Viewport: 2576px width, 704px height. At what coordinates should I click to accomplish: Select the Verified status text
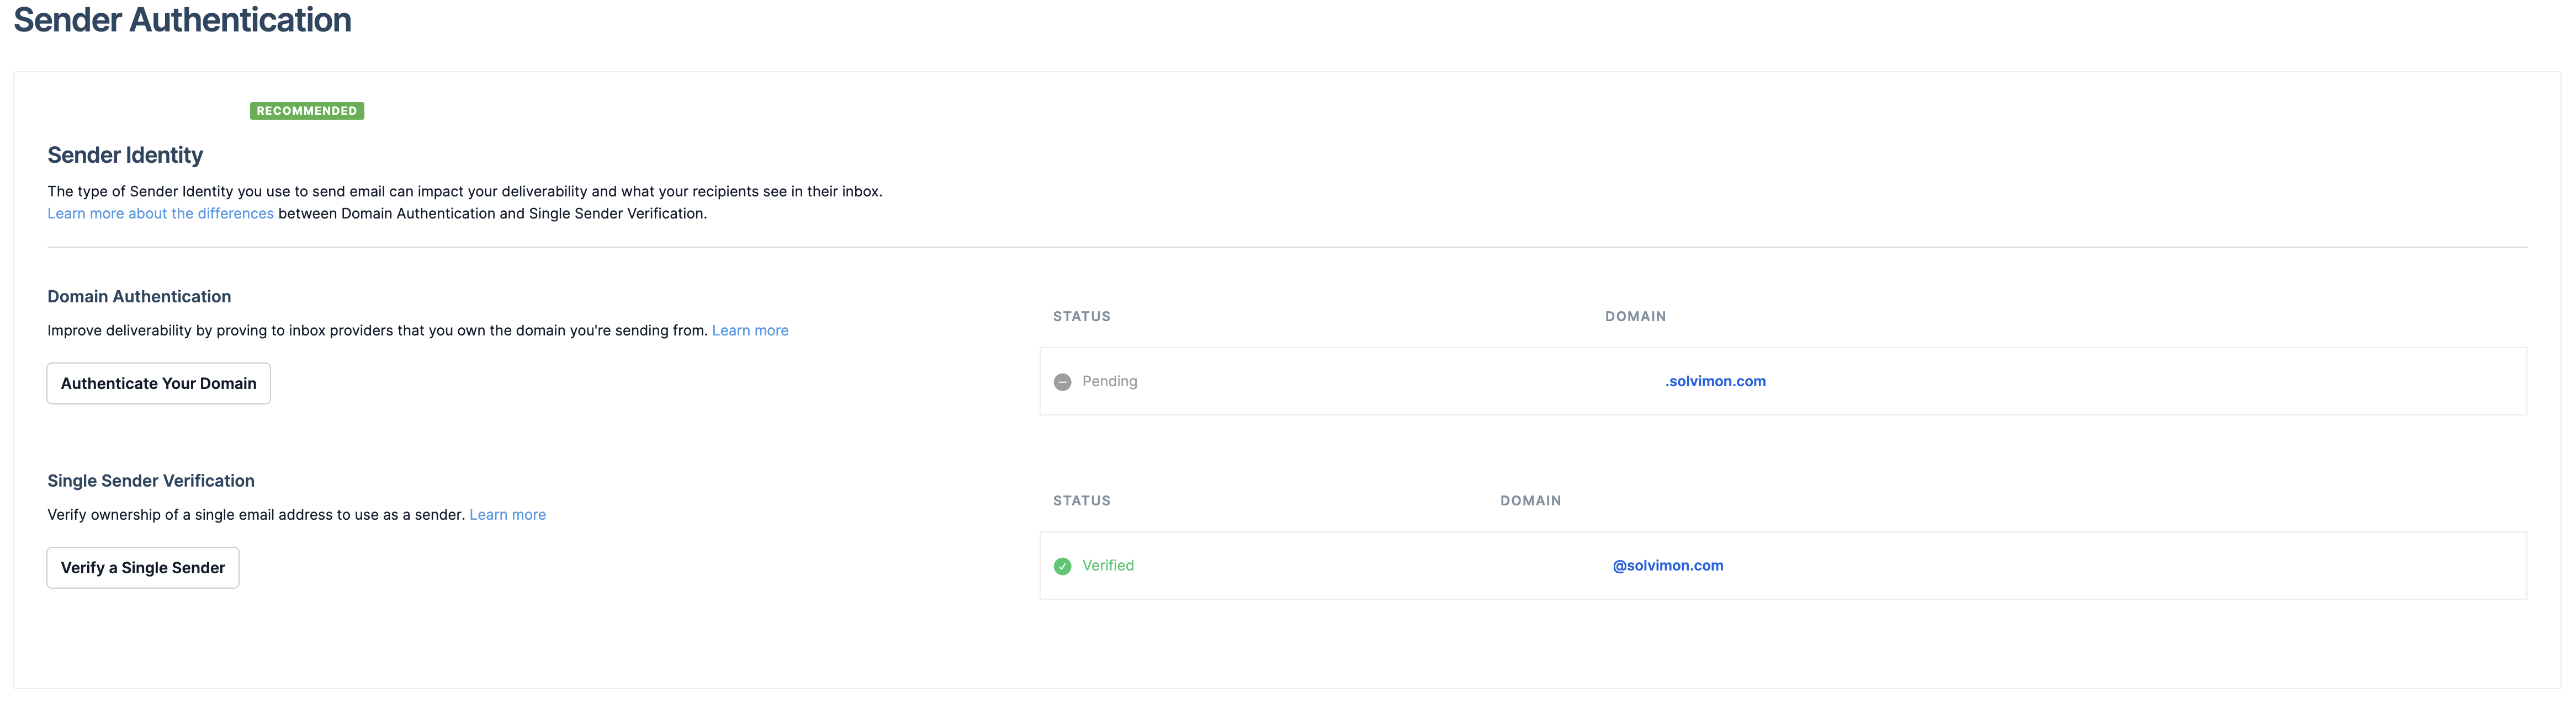point(1107,565)
